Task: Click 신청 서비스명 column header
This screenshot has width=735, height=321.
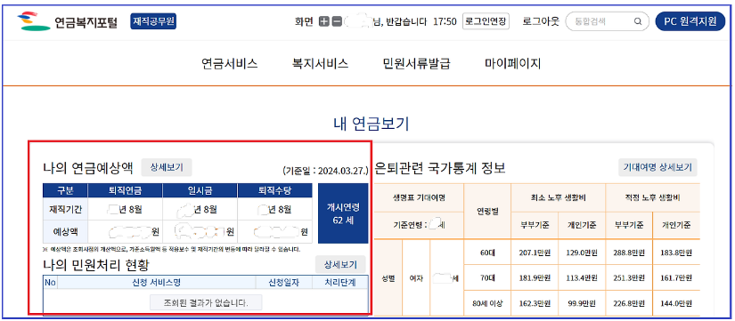Action: click(x=157, y=282)
